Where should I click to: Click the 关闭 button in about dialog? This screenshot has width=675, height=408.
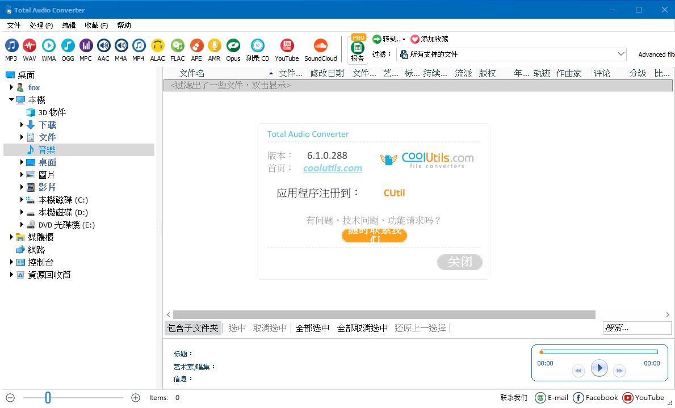coord(459,262)
